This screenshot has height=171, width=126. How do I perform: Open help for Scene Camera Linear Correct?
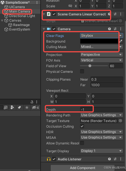pyautogui.click(x=109, y=14)
